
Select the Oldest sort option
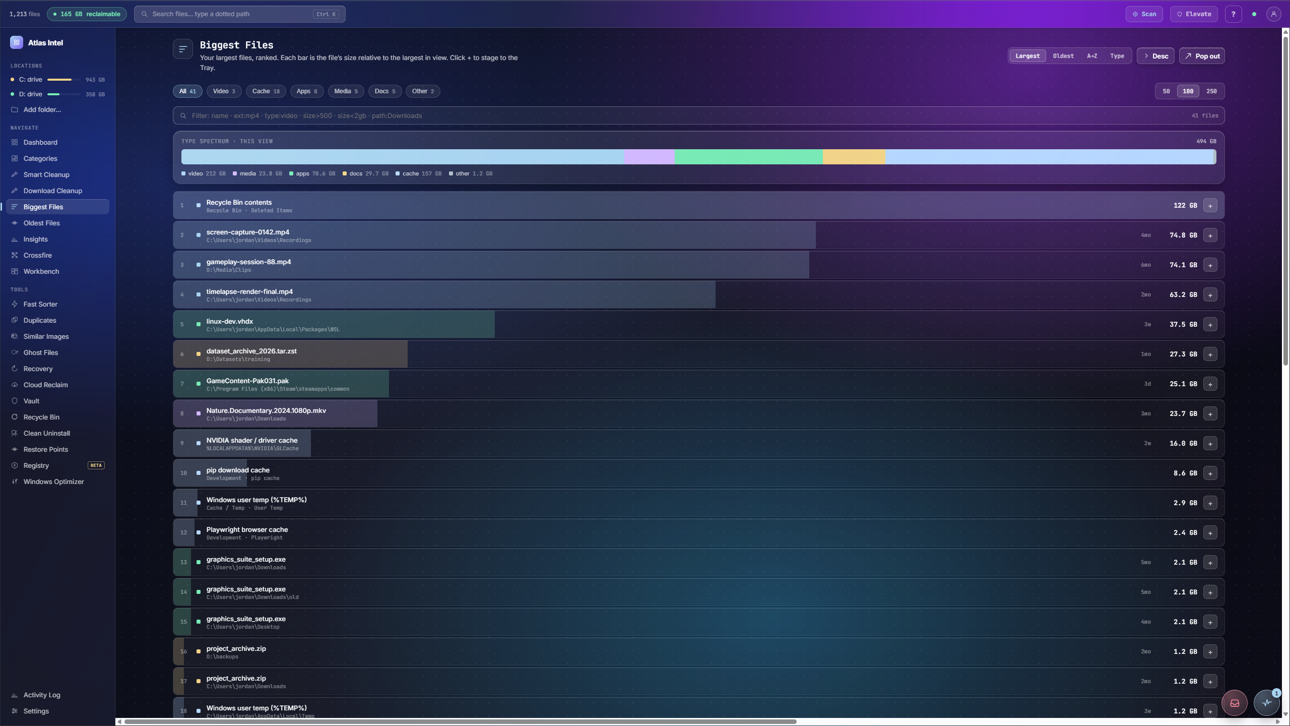tap(1063, 56)
